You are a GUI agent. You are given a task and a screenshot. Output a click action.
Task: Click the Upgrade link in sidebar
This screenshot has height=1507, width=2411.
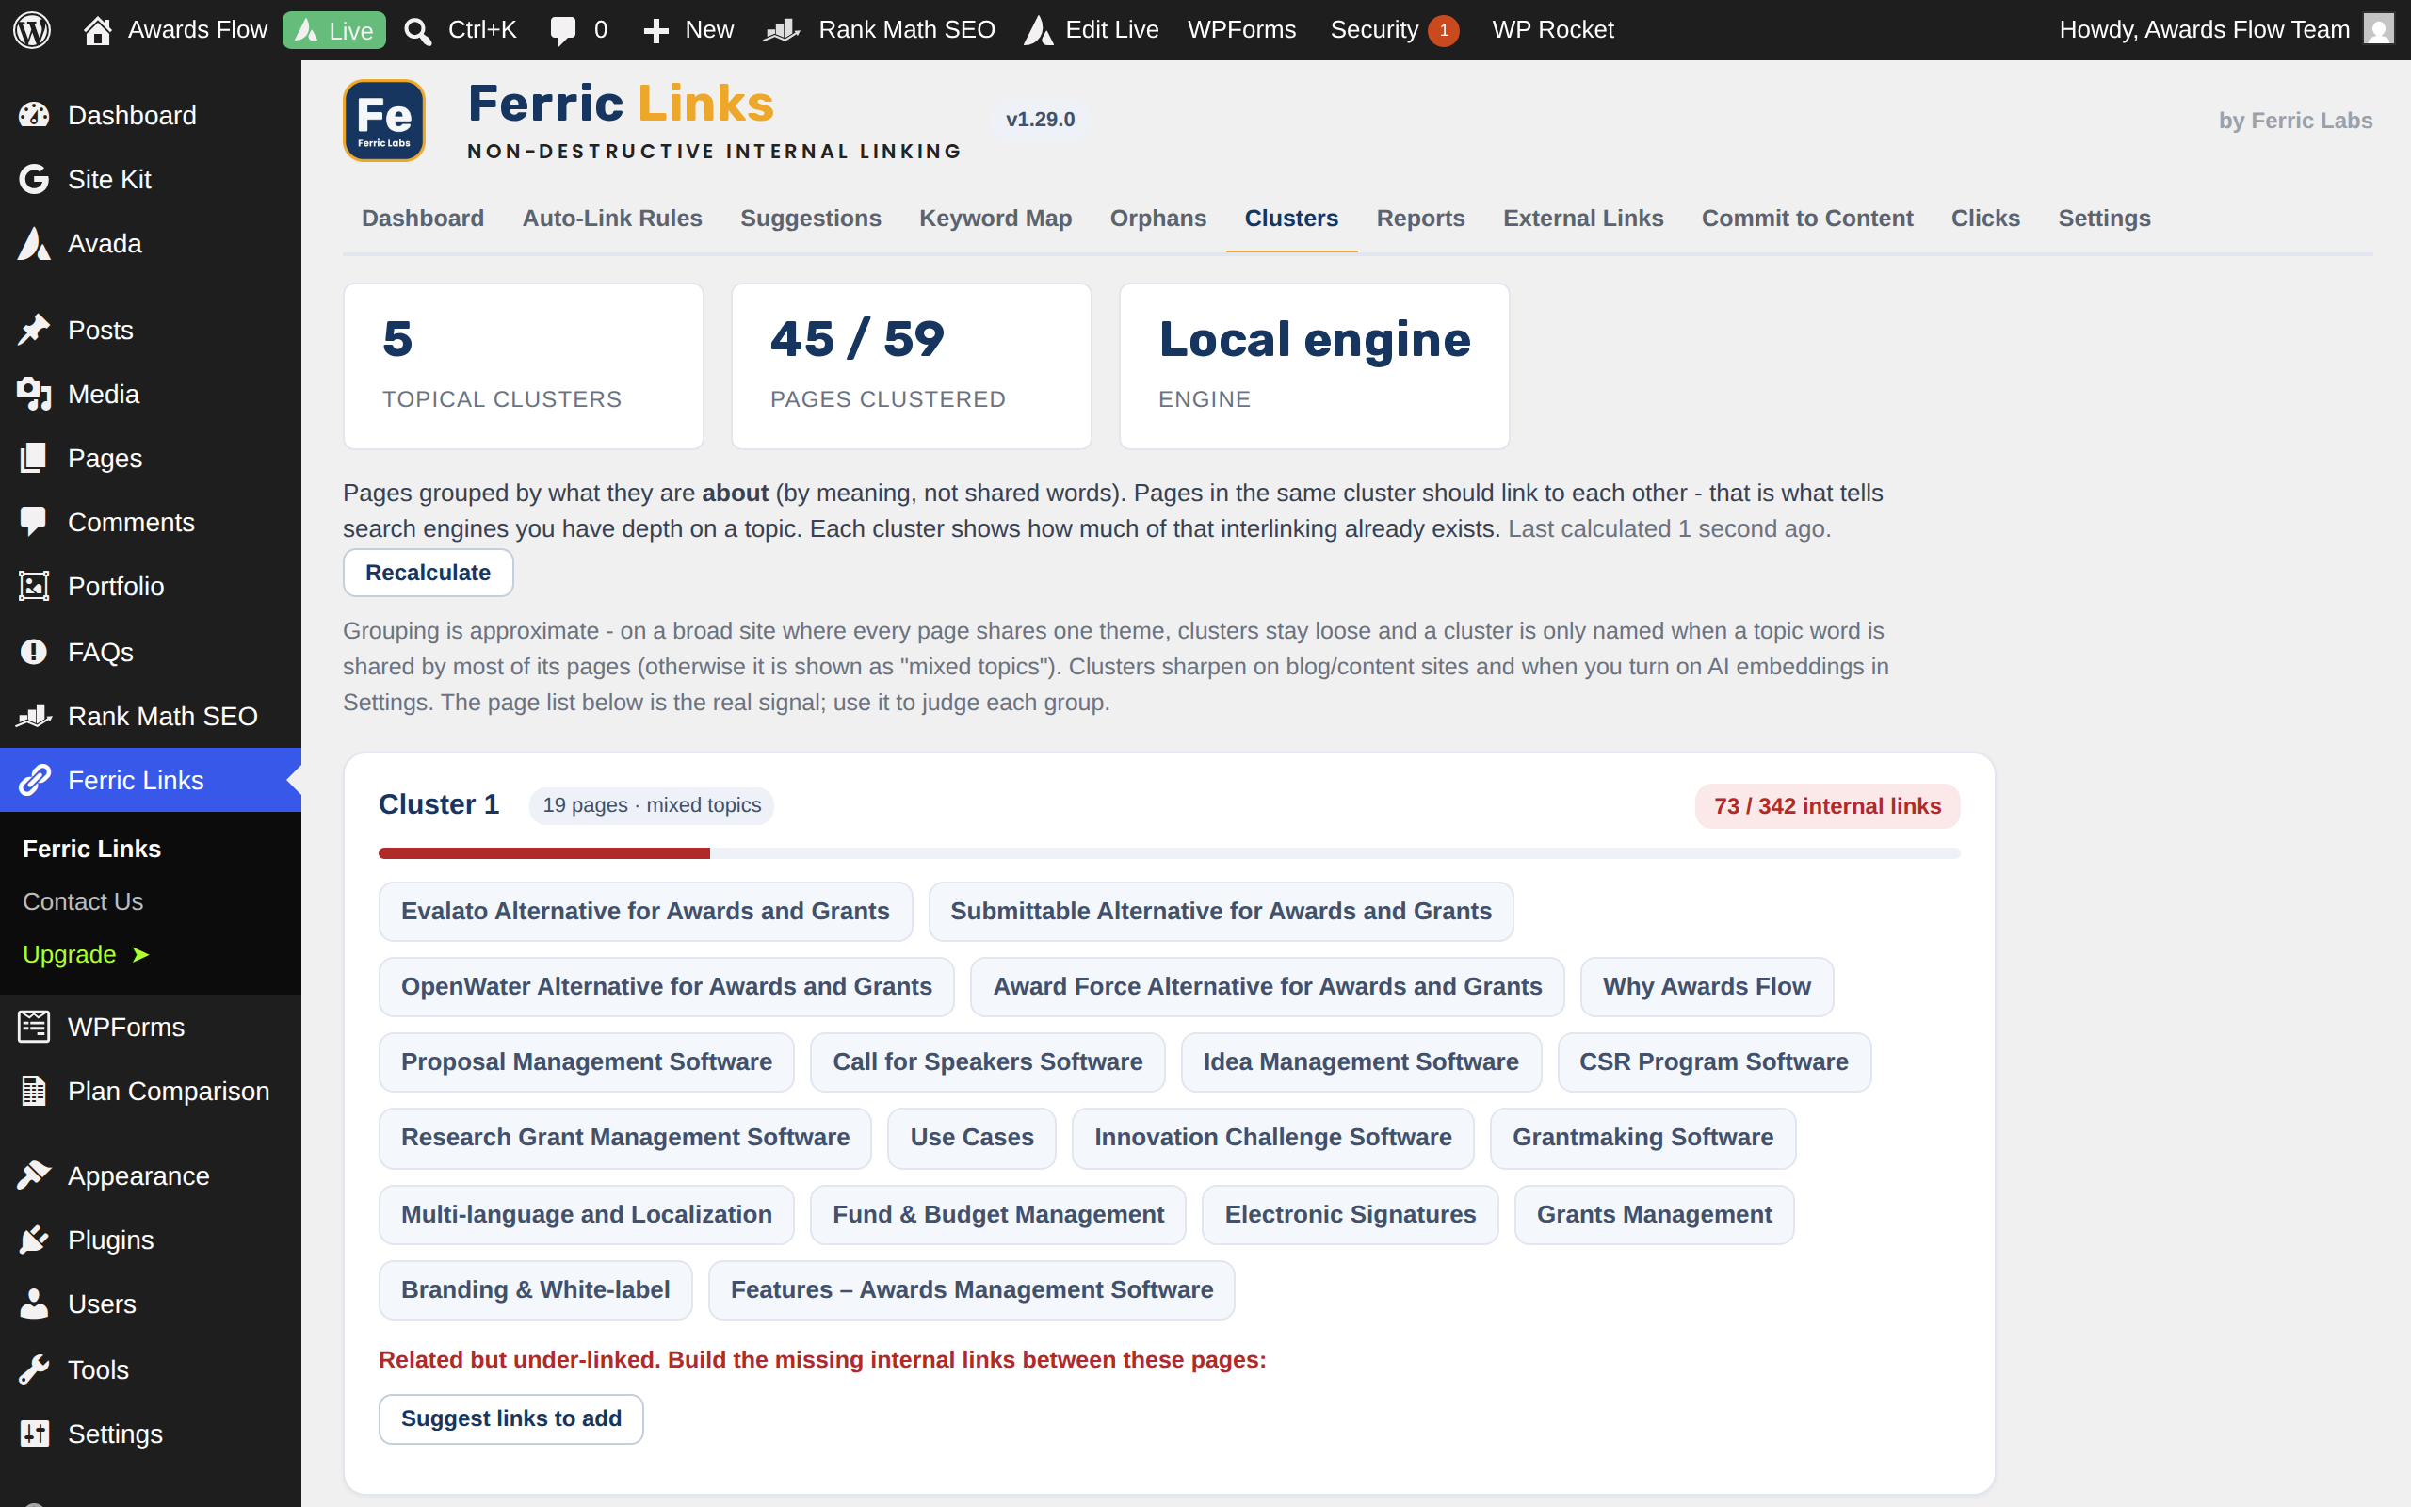86,954
